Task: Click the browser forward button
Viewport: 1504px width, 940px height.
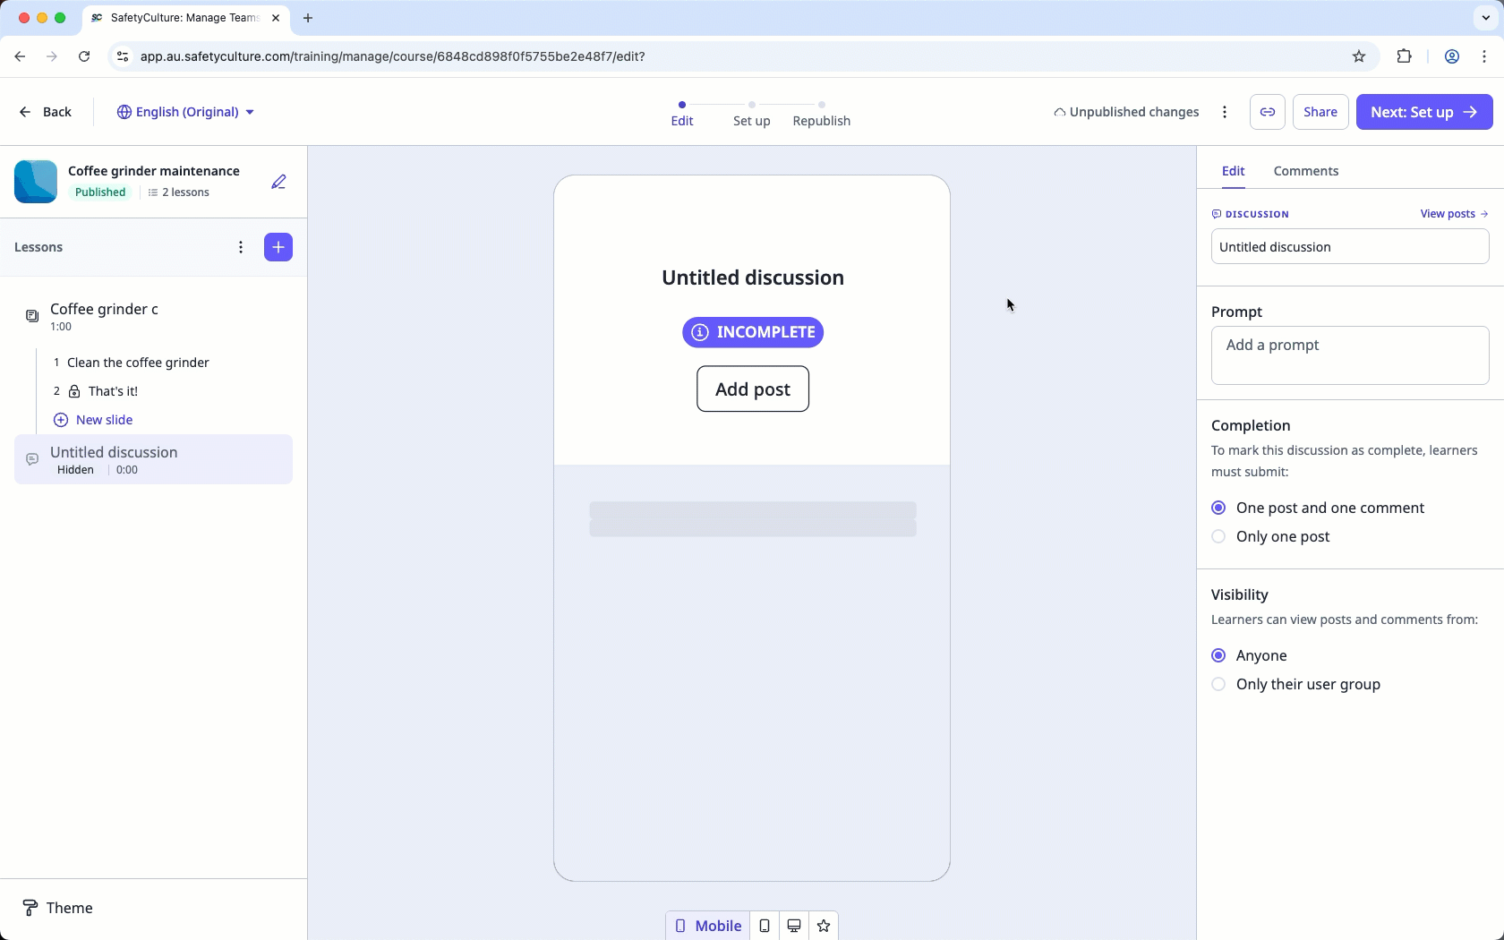Action: point(52,56)
